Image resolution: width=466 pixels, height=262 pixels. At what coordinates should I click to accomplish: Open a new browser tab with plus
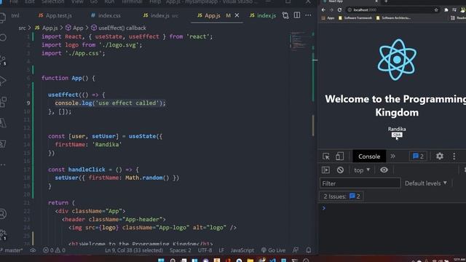pyautogui.click(x=386, y=1)
